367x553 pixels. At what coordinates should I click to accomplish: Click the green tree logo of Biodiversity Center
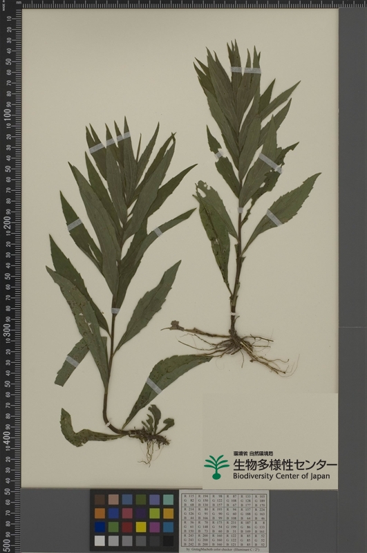click(x=216, y=467)
